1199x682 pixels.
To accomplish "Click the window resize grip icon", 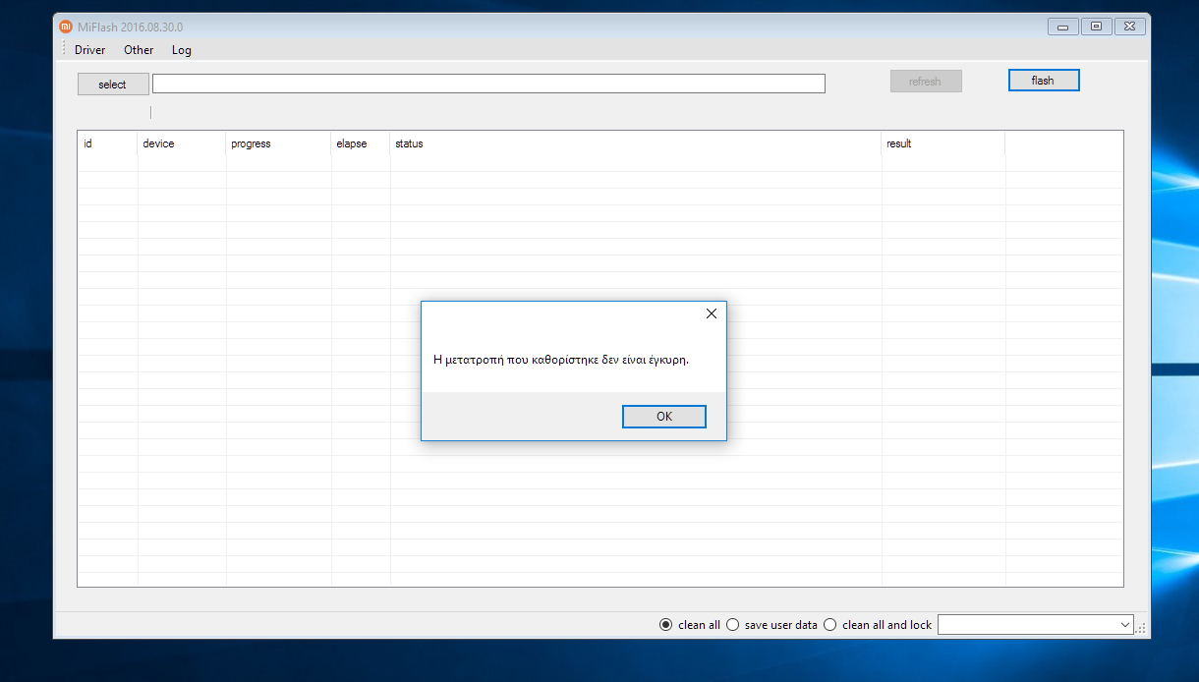I will (x=1141, y=627).
